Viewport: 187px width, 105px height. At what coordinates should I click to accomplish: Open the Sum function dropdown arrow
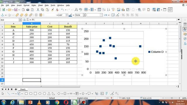pyautogui.click(x=30, y=20)
